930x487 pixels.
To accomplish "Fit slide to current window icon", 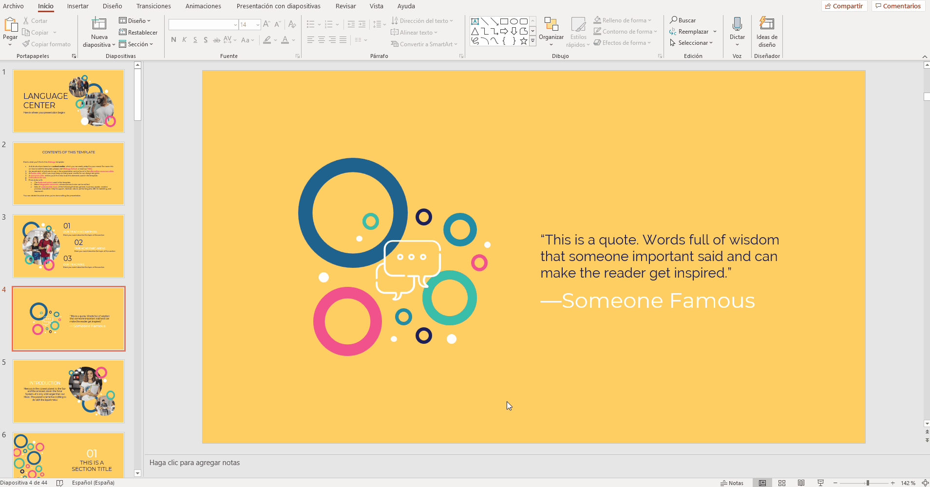I will point(925,483).
